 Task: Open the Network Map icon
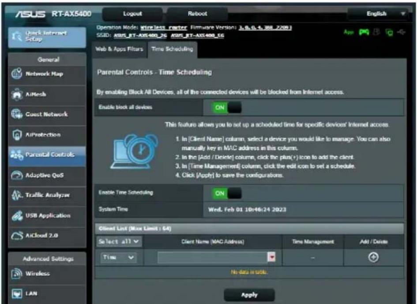click(16, 74)
